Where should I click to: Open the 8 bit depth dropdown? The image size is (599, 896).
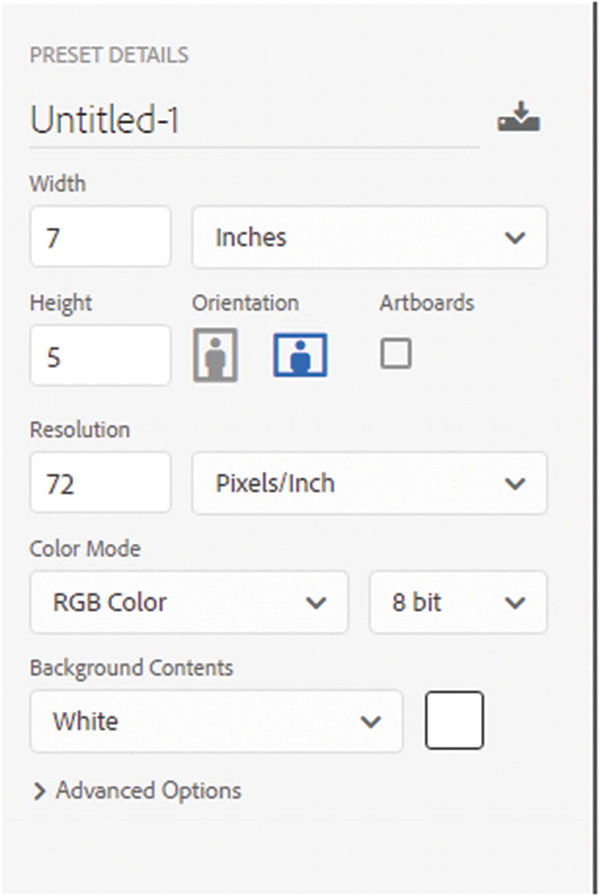click(x=458, y=602)
